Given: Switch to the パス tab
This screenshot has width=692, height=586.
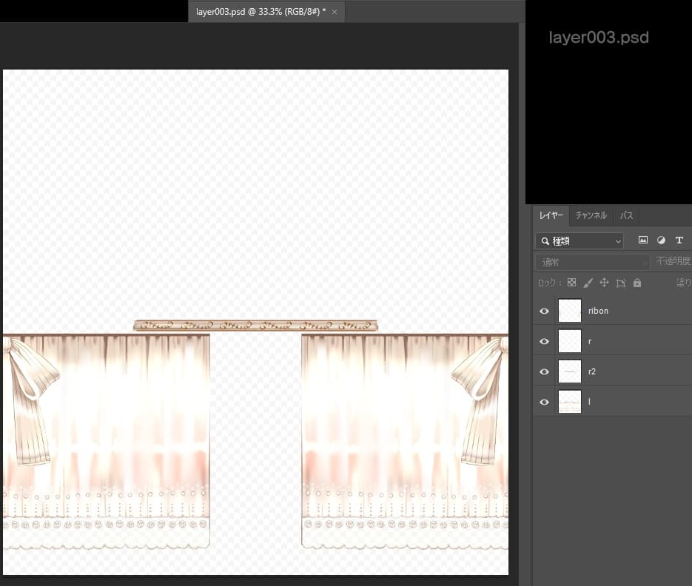Looking at the screenshot, I should coord(626,215).
